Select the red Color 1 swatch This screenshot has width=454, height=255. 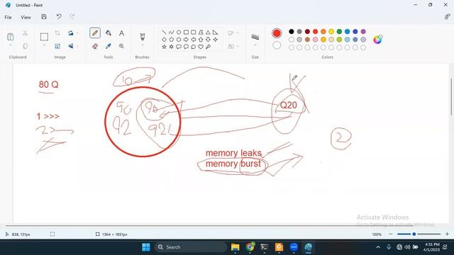(x=277, y=33)
